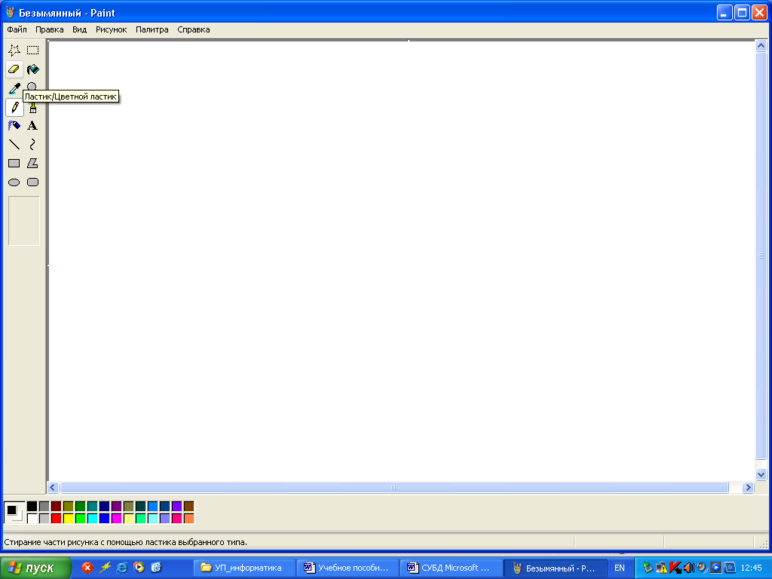Pick the dark green swatch
The width and height of the screenshot is (772, 579).
[x=80, y=506]
